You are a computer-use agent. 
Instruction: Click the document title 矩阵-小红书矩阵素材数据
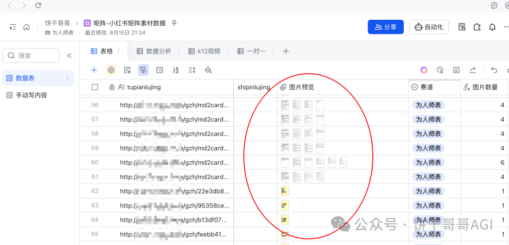point(130,23)
